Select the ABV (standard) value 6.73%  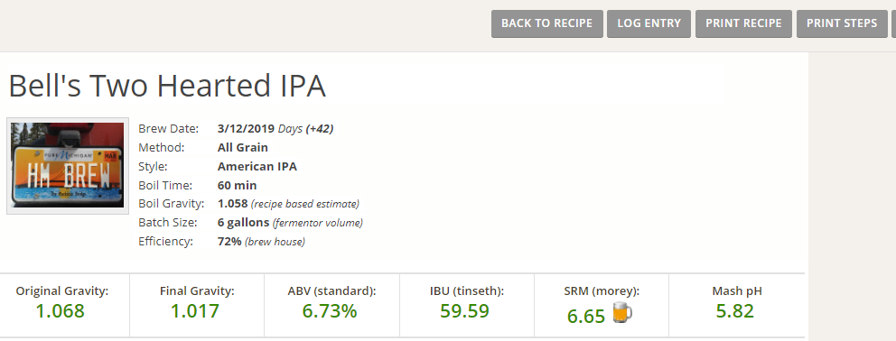click(x=331, y=311)
